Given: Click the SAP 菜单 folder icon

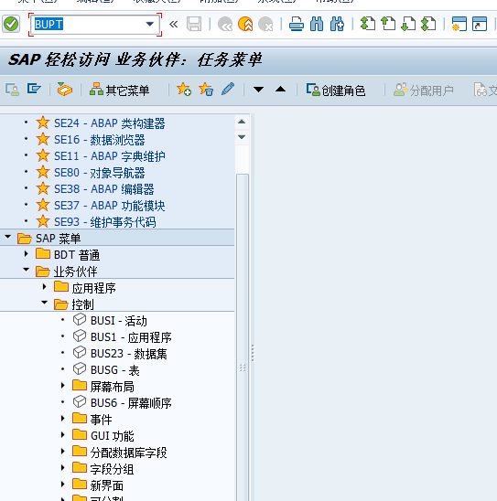Looking at the screenshot, I should (x=25, y=239).
